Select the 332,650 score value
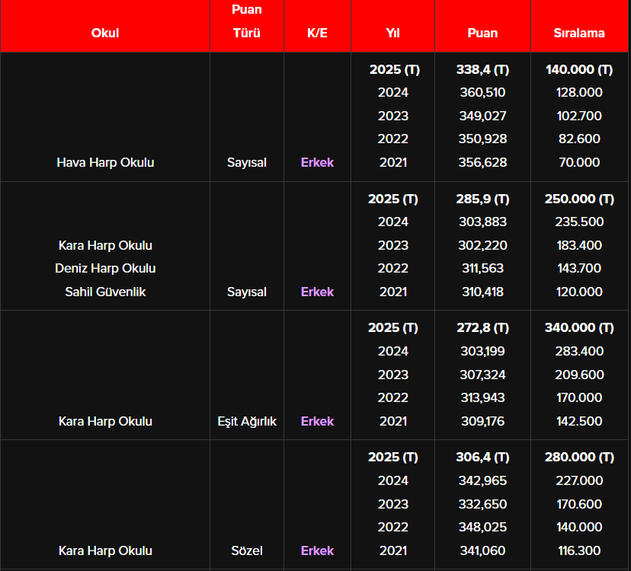This screenshot has height=571, width=631. click(482, 505)
